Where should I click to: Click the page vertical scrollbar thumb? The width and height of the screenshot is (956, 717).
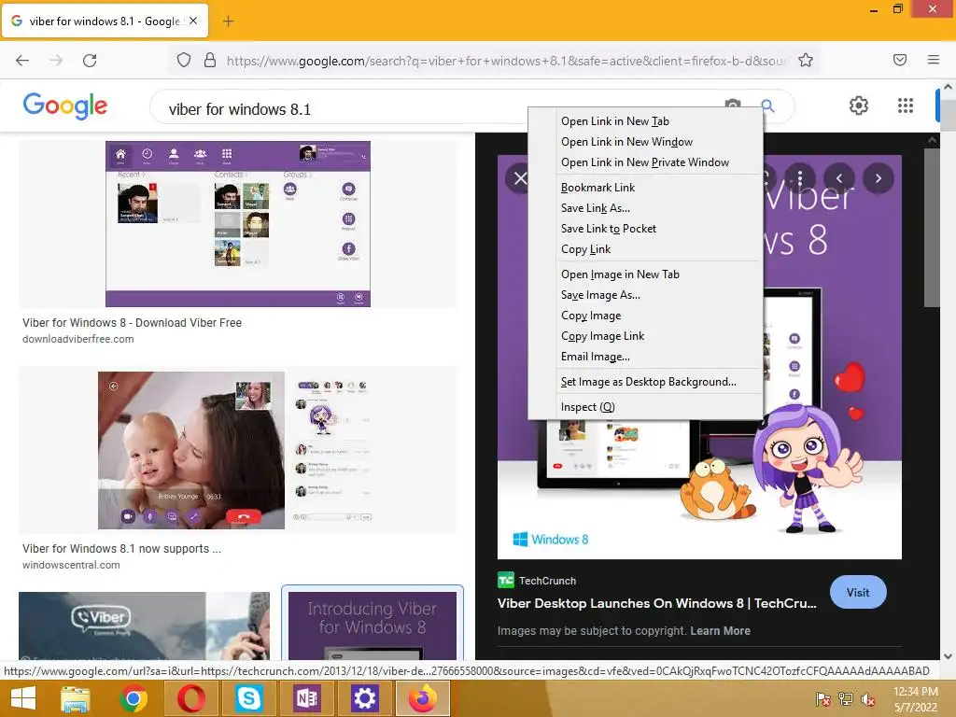(x=949, y=116)
